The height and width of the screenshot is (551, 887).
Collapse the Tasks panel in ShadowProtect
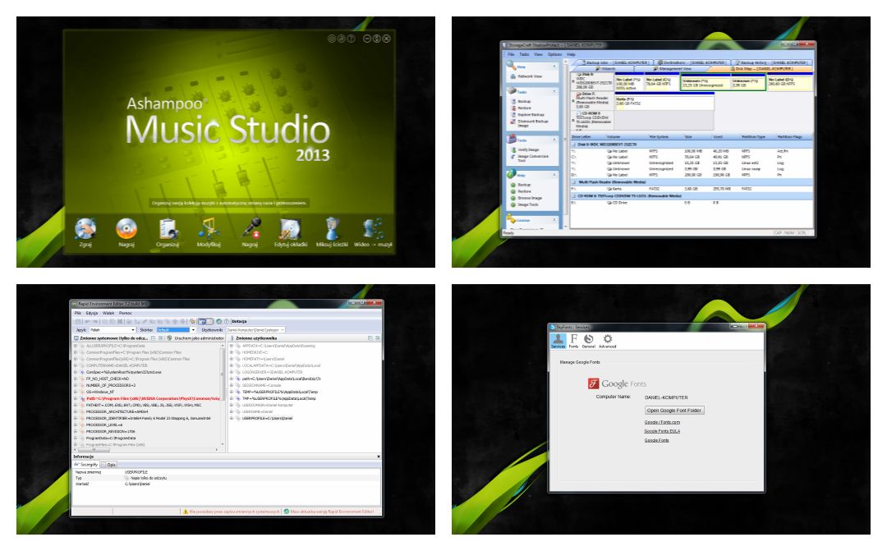point(554,90)
